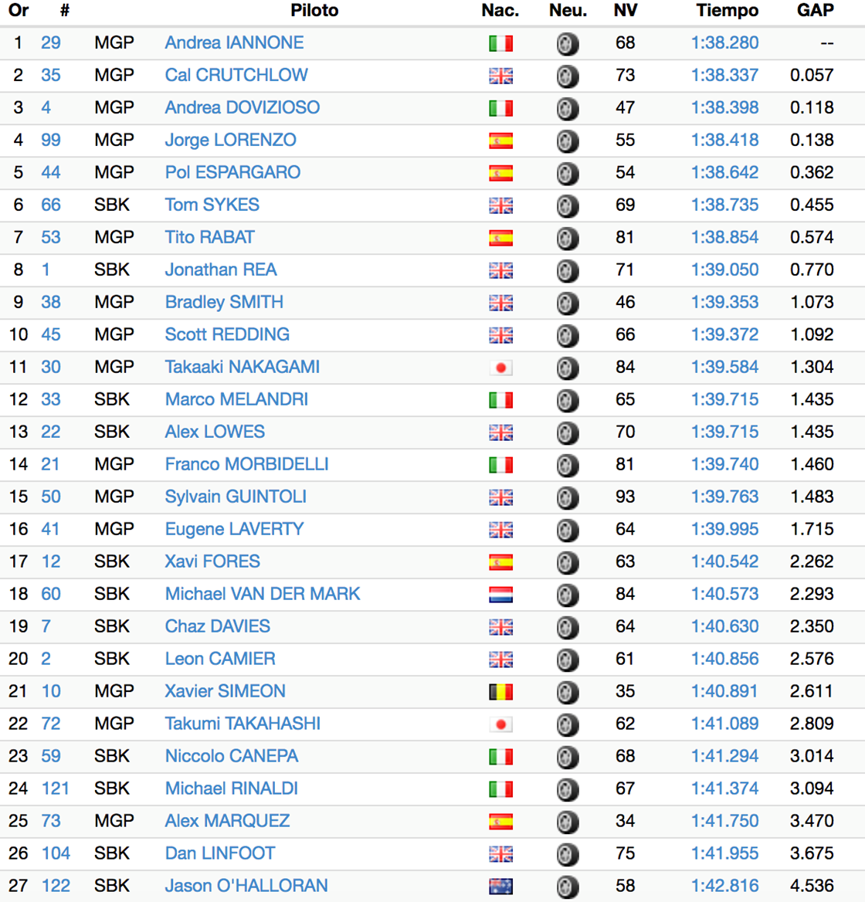Click the tyre icon in Eugene LAVERTY row

pyautogui.click(x=568, y=531)
